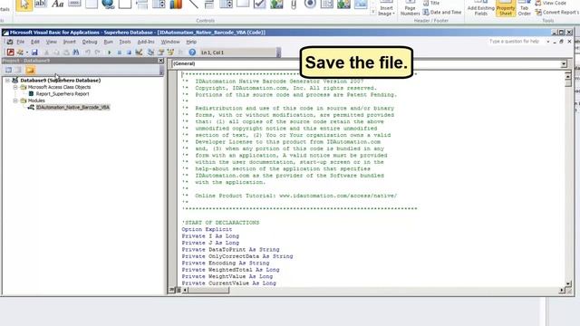The image size is (580, 326).
Task: Click Add Existing Fields button
Action: 481,8
